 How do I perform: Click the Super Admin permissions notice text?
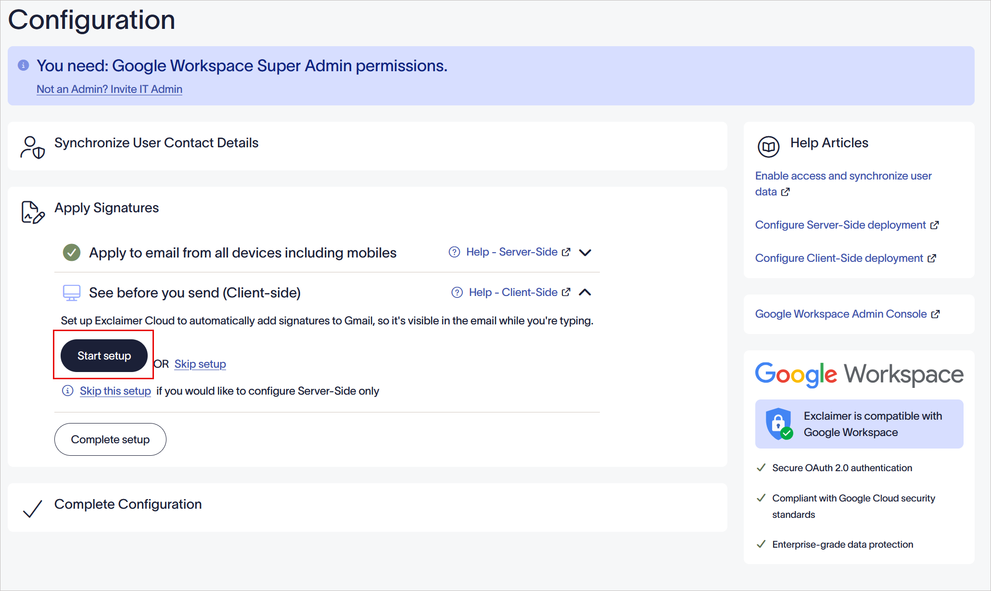tap(242, 65)
